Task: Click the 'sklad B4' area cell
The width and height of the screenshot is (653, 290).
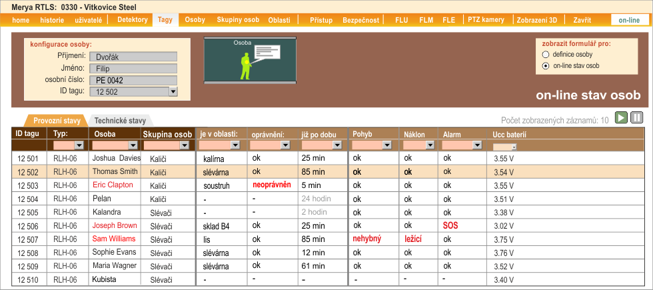Action: tap(215, 226)
